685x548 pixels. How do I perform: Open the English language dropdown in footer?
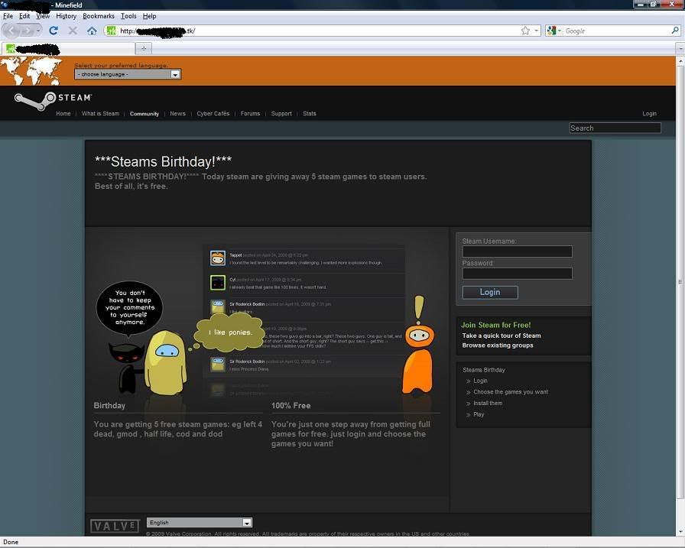(x=200, y=522)
